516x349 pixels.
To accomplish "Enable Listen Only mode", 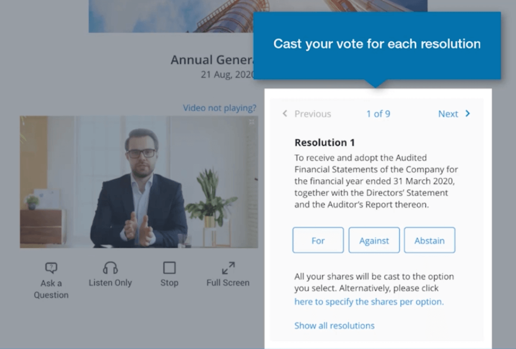I will pyautogui.click(x=110, y=274).
